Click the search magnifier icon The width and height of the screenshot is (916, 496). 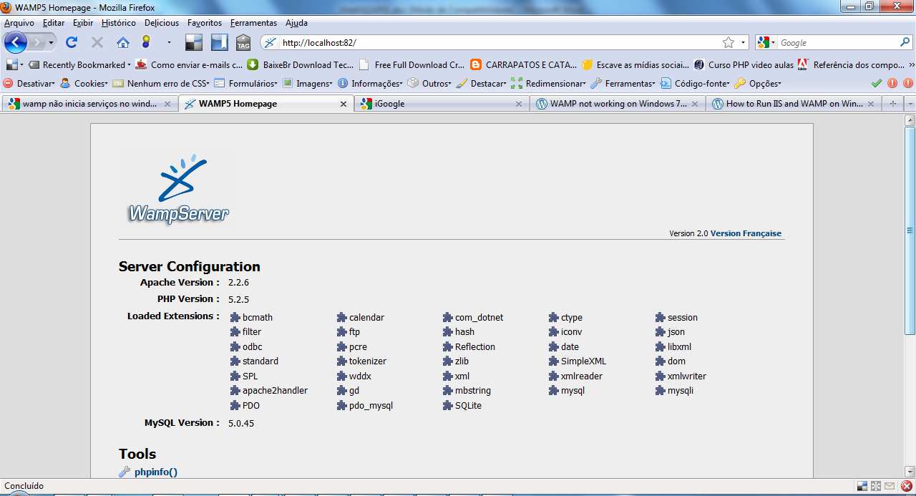click(x=905, y=42)
